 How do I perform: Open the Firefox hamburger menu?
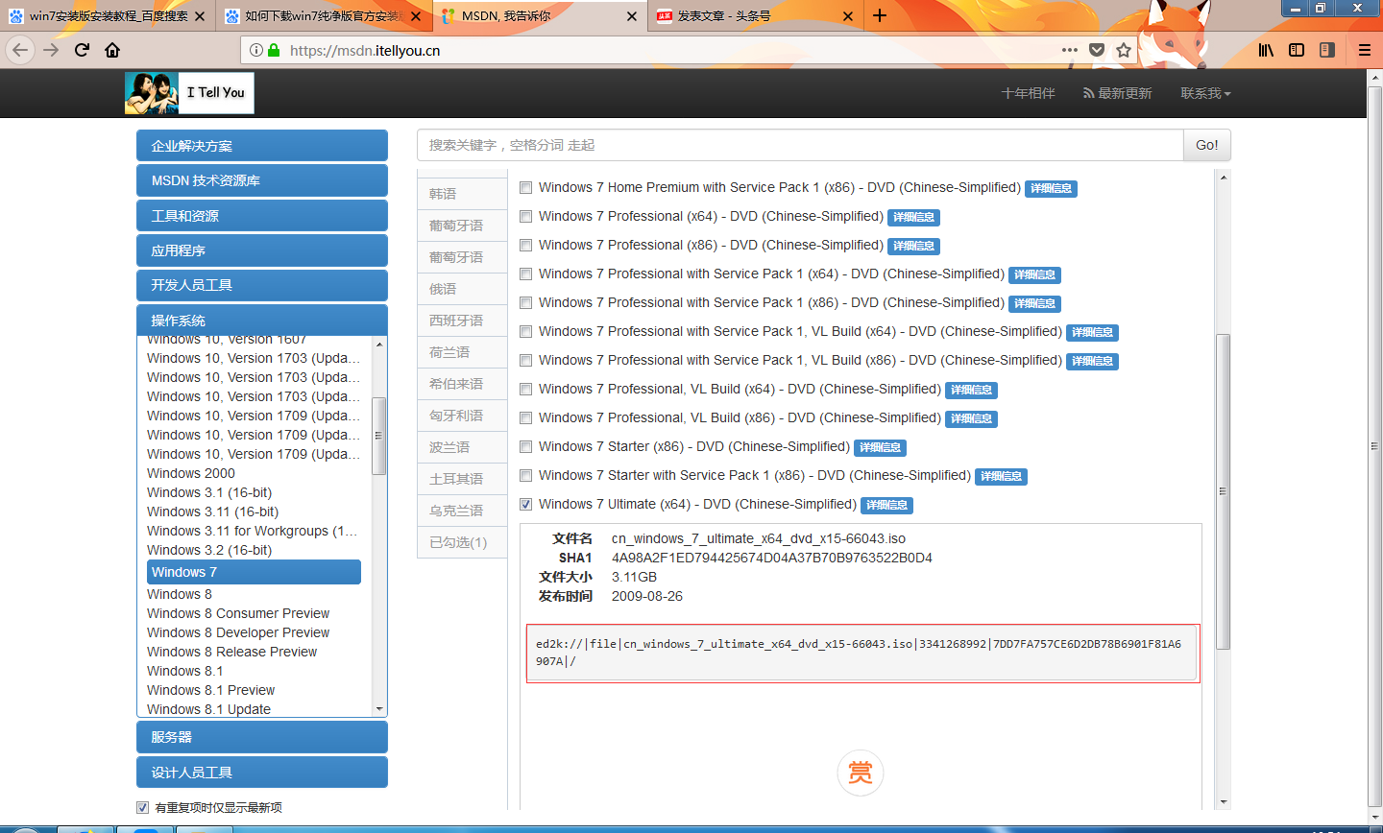[1364, 50]
